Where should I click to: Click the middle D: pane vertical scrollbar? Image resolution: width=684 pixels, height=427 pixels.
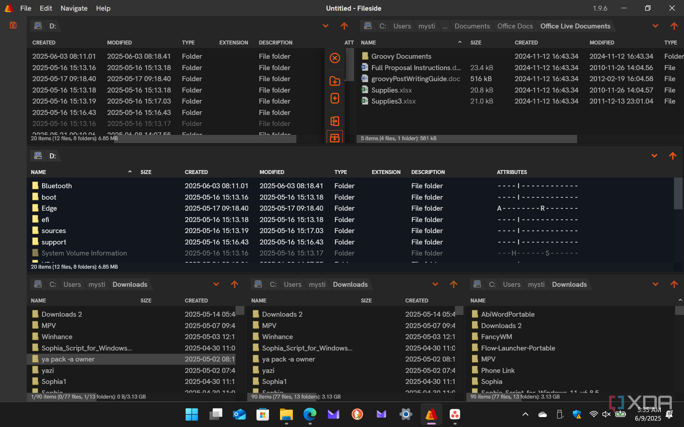[x=678, y=194]
